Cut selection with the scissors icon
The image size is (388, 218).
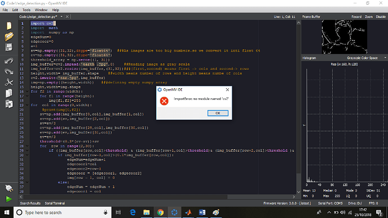tap(9, 82)
